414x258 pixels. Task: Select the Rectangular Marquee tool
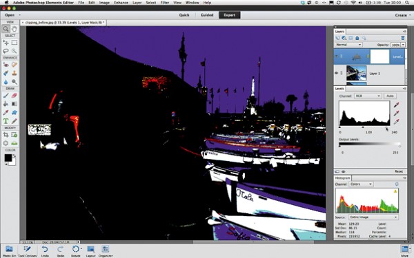14,43
